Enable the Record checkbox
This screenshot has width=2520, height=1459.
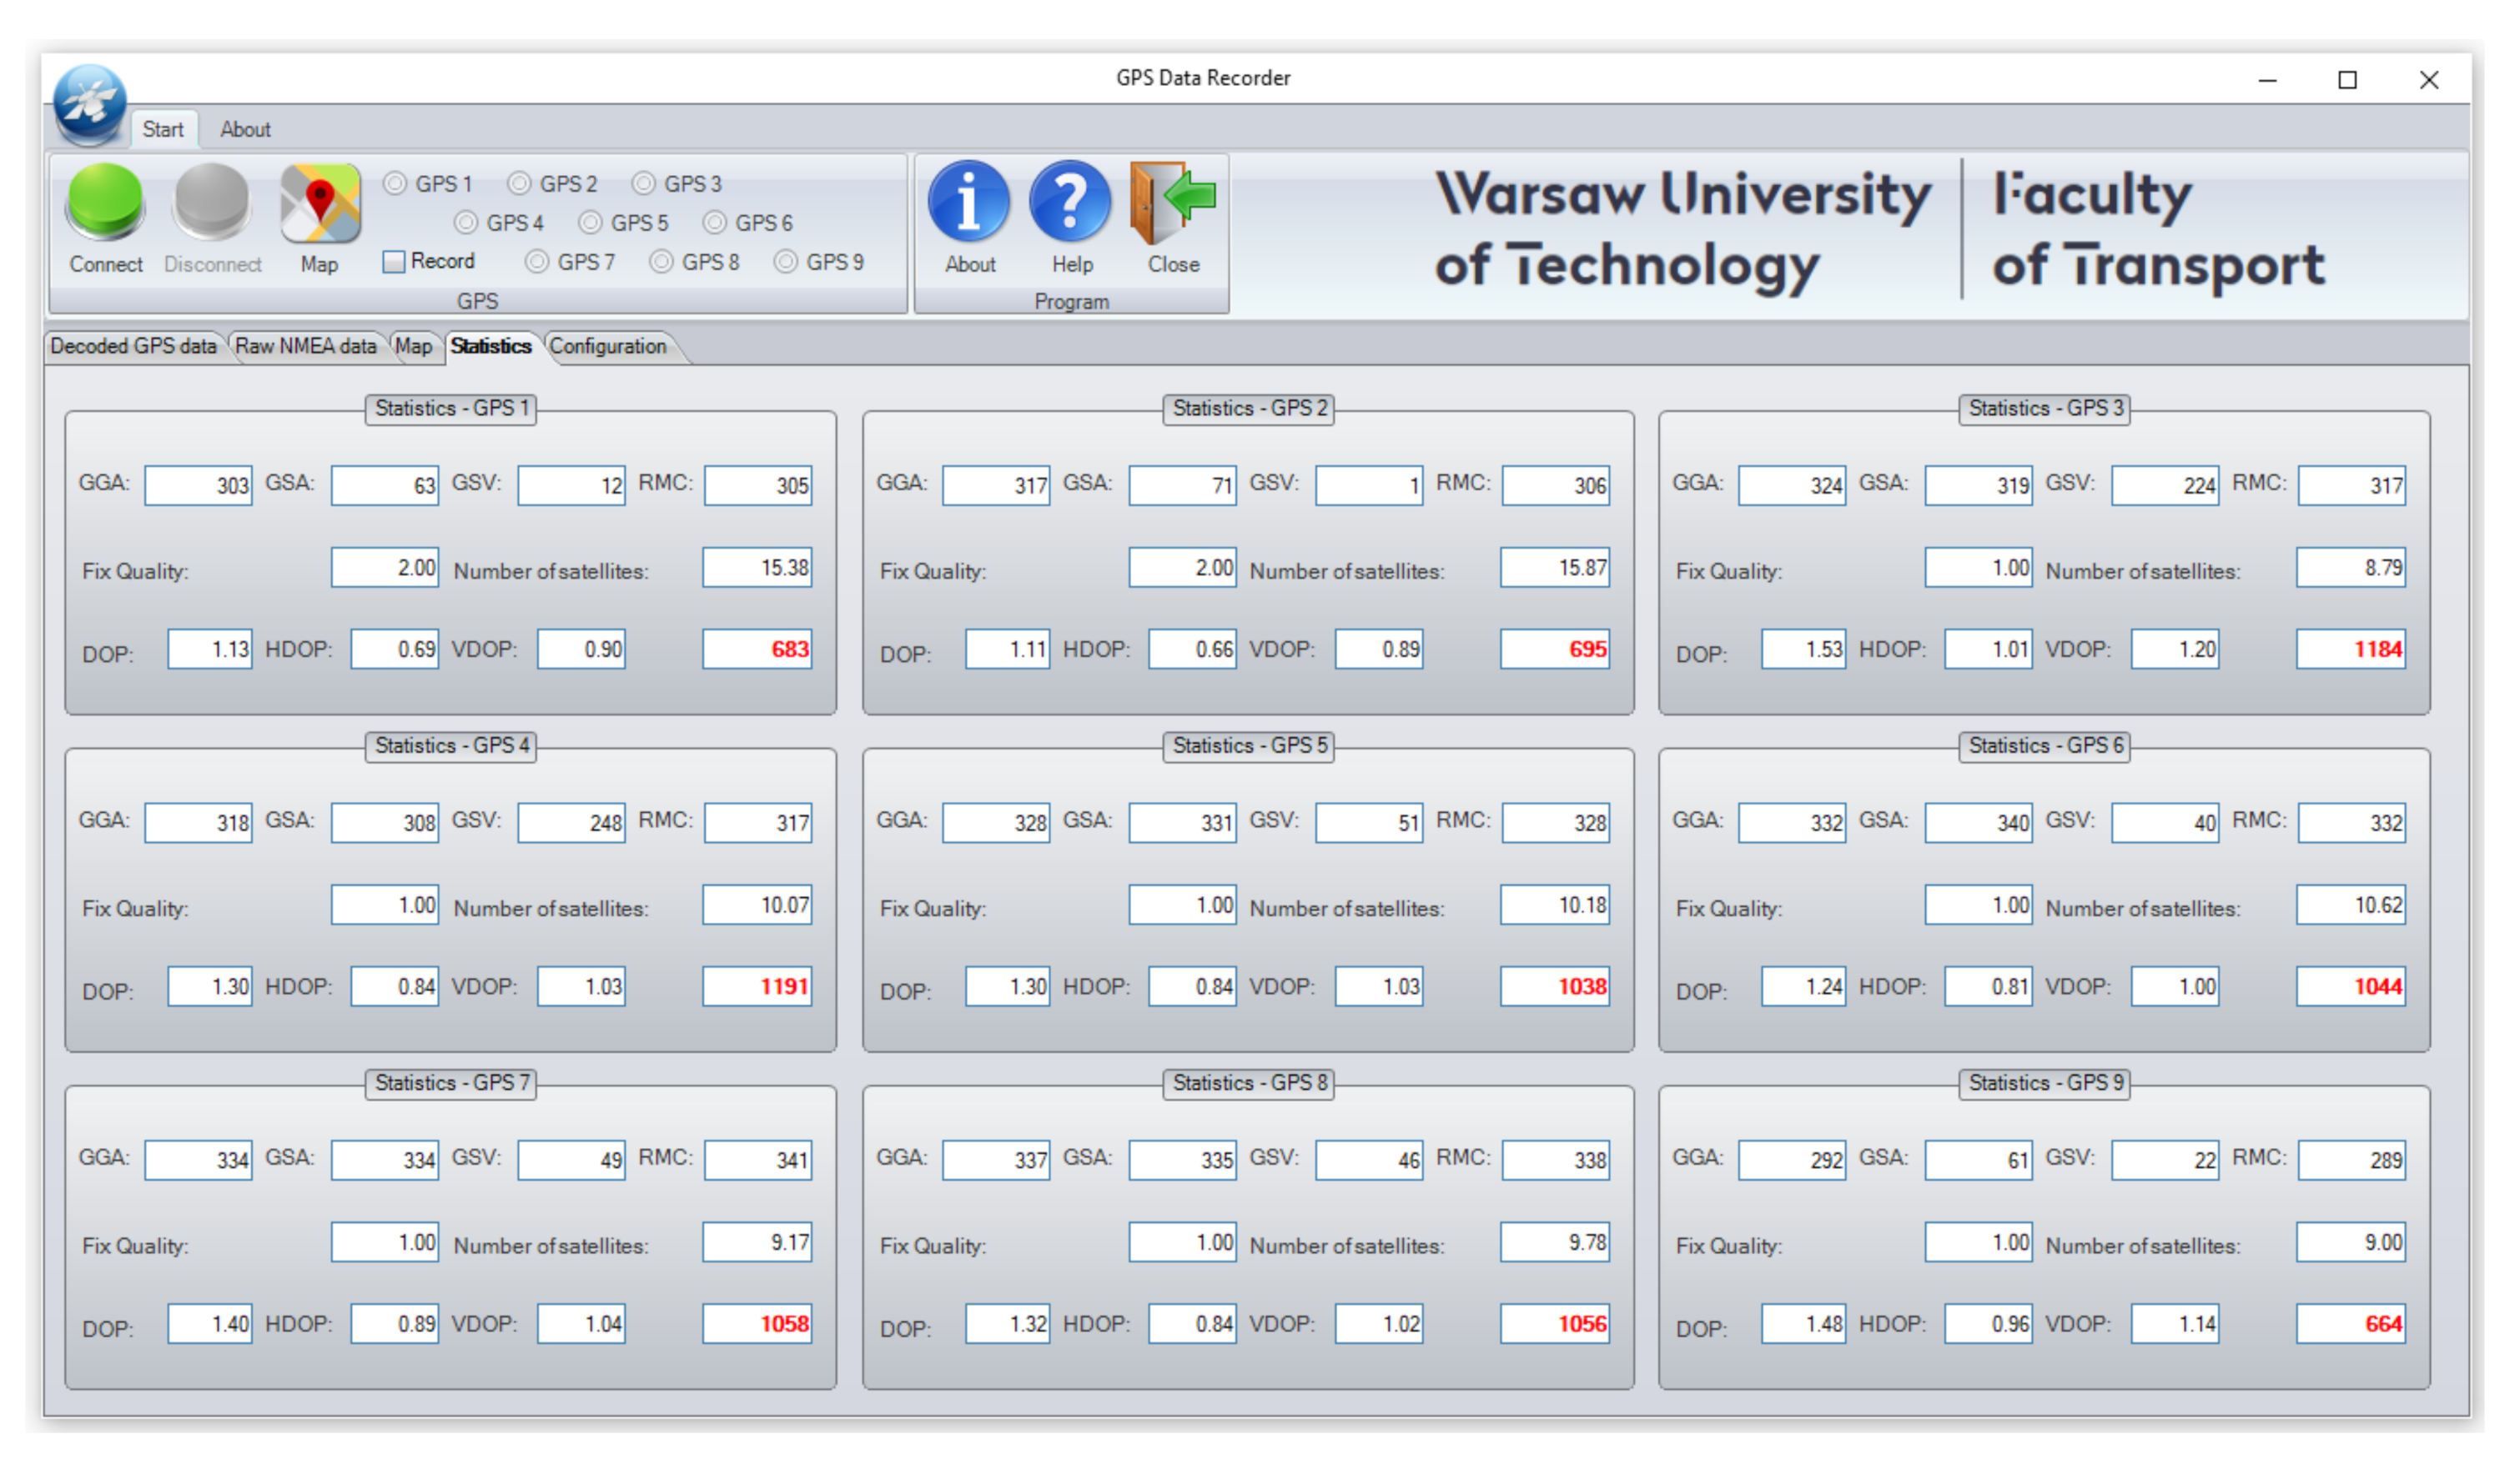(394, 262)
